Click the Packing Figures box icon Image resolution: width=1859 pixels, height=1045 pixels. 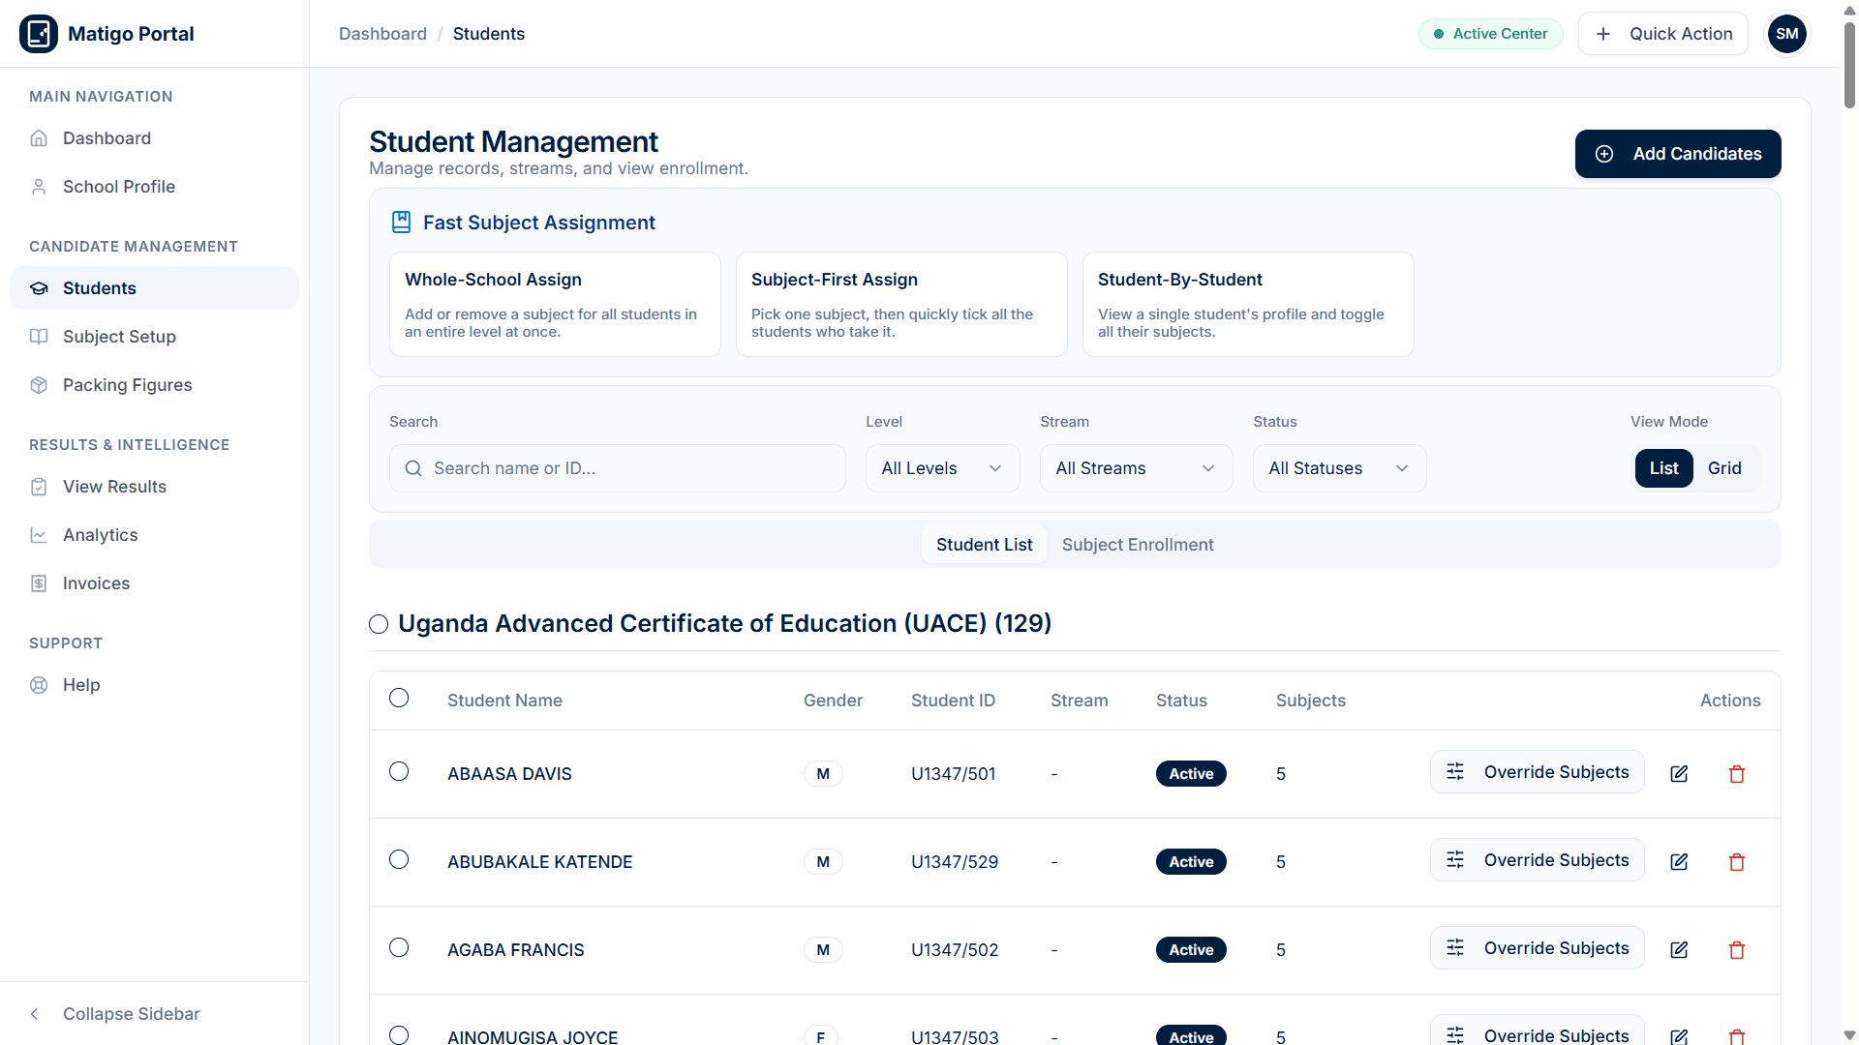39,385
